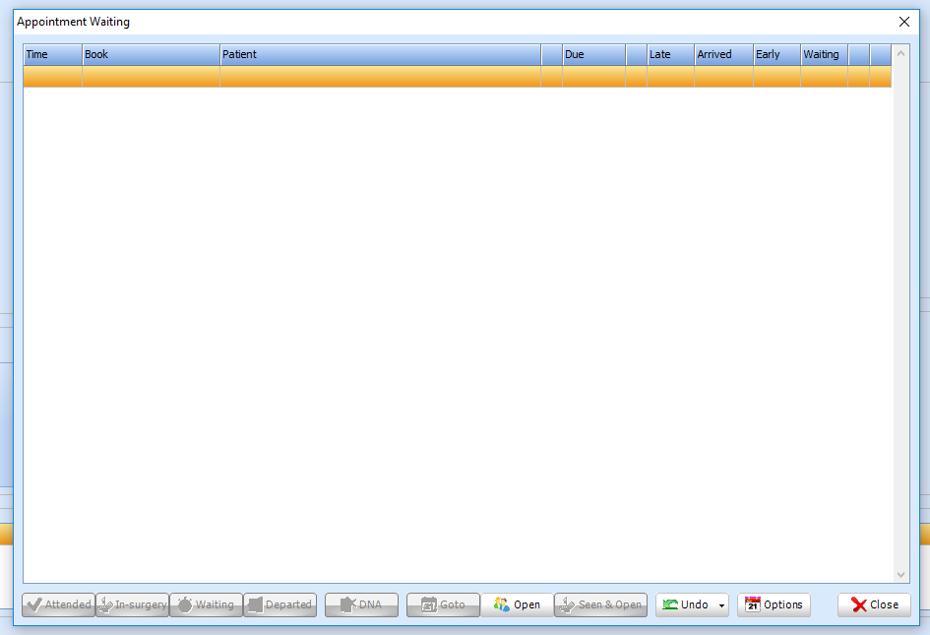Mark appointment as Departed

tap(279, 604)
